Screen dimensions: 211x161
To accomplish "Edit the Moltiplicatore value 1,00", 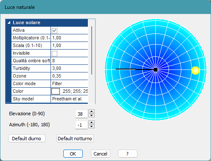I will point(69,38).
